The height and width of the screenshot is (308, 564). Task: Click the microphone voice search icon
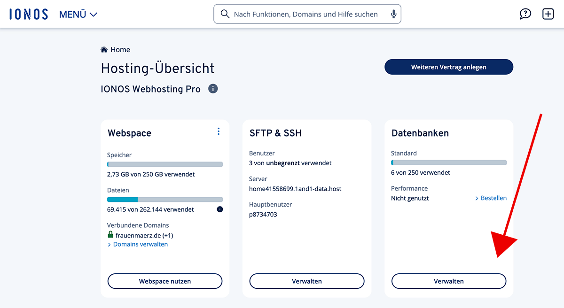tap(394, 14)
